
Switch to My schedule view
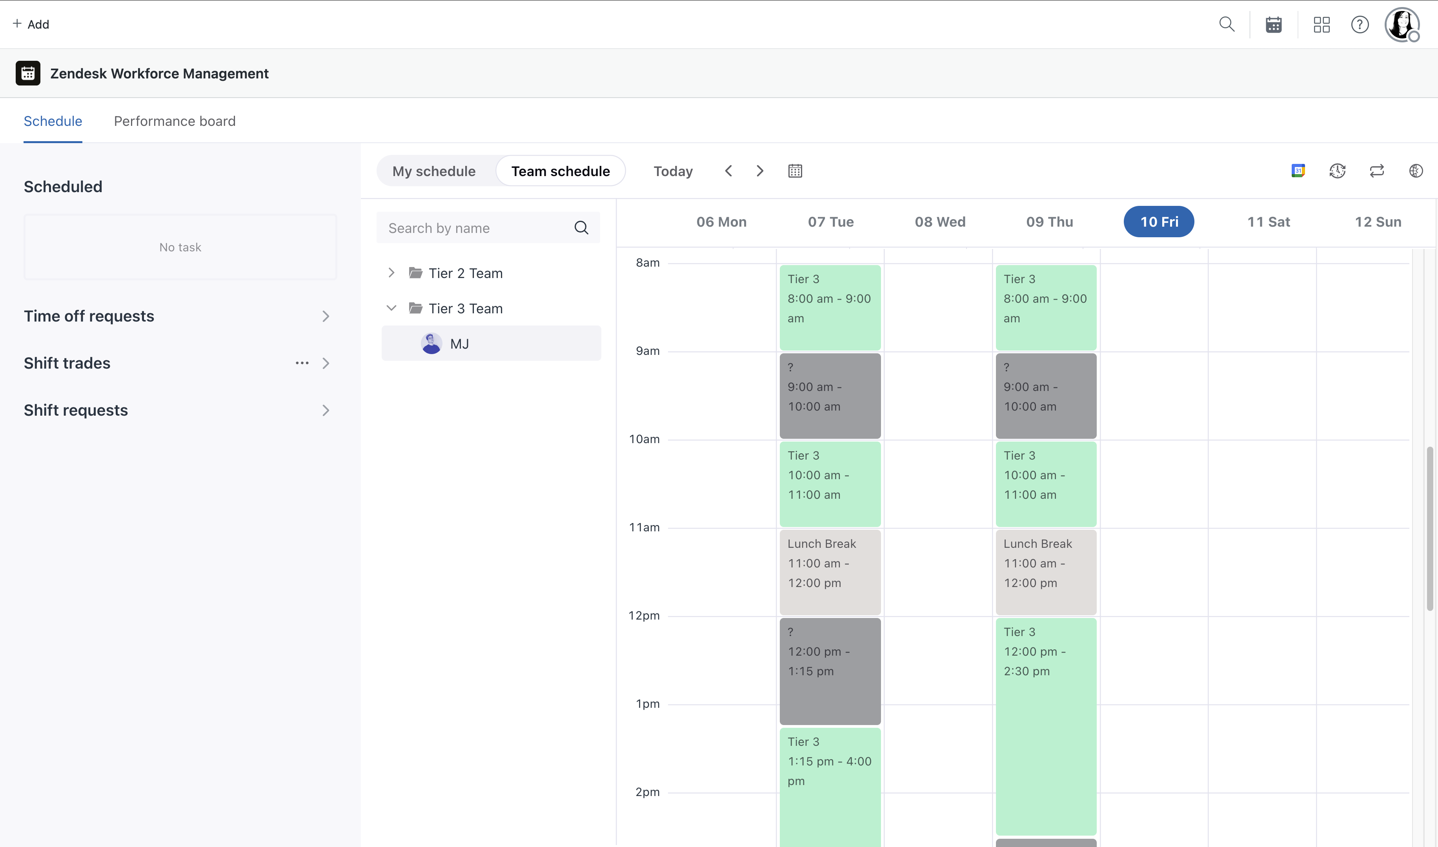(x=434, y=171)
